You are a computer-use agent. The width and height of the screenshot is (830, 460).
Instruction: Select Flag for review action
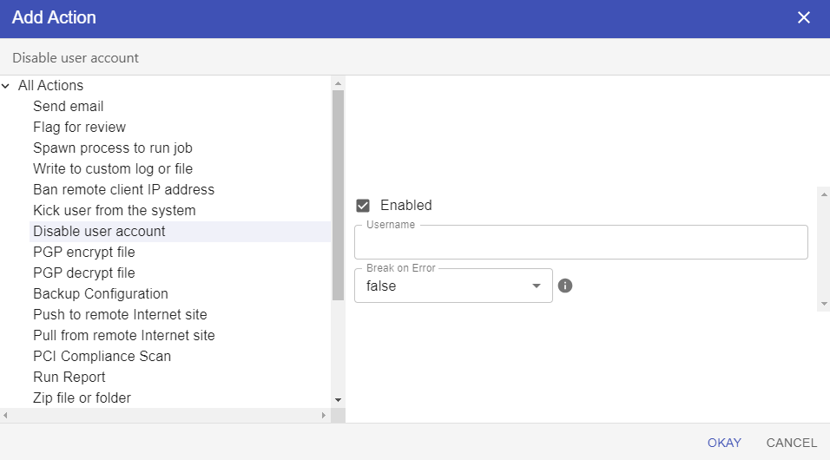80,128
